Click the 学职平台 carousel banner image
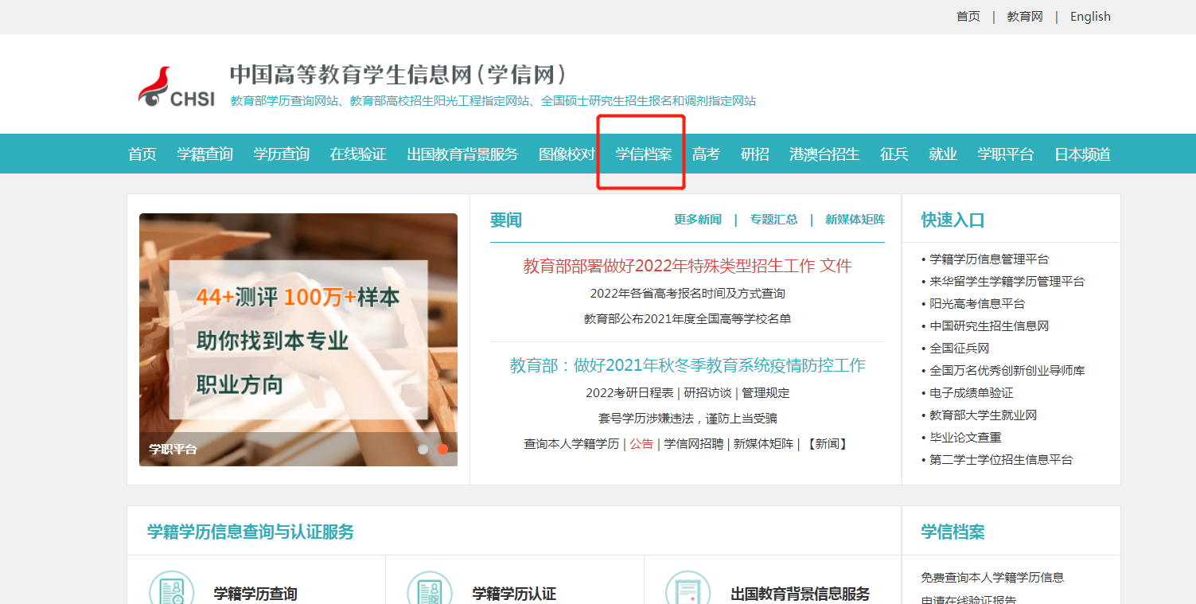 point(298,340)
